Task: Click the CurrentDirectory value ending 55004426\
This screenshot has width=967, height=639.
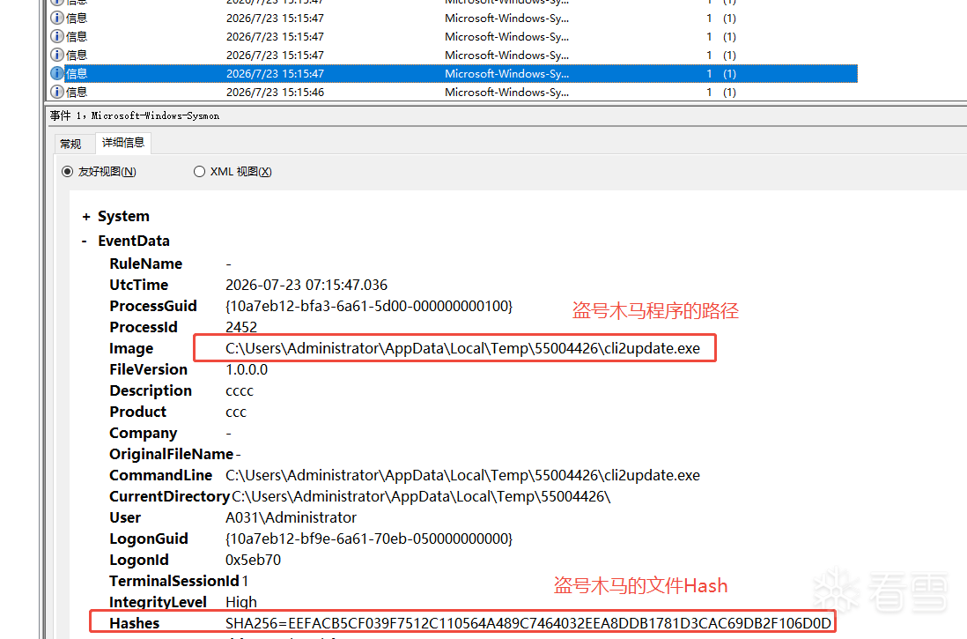Action: 421,496
